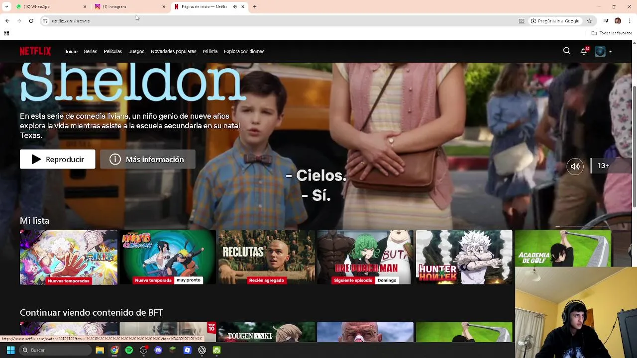Viewport: 637px width, 358px height.
Task: Click Pregúntale a Google button
Action: pyautogui.click(x=554, y=21)
